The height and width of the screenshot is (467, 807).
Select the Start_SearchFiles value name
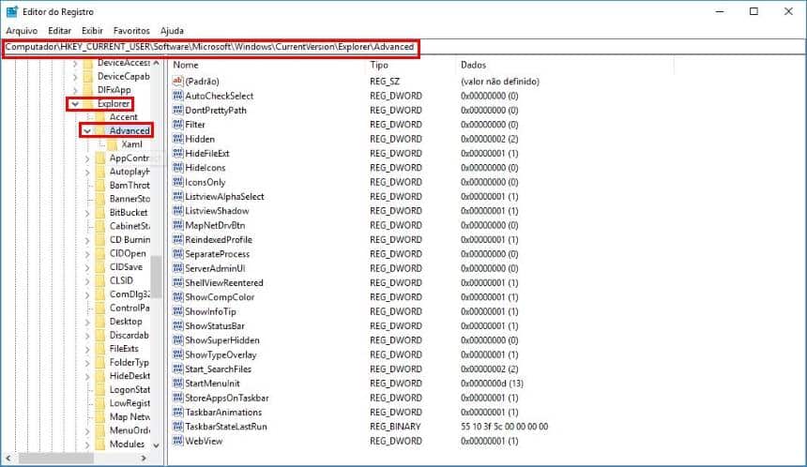219,369
